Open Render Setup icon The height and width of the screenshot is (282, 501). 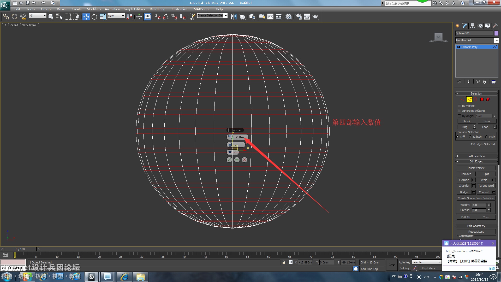[299, 17]
